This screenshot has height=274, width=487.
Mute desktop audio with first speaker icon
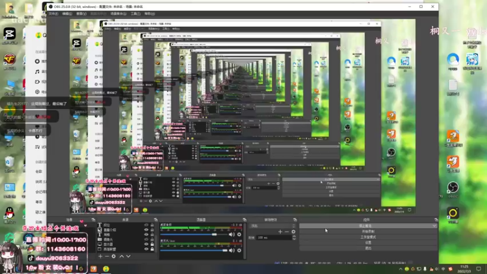pos(231,234)
